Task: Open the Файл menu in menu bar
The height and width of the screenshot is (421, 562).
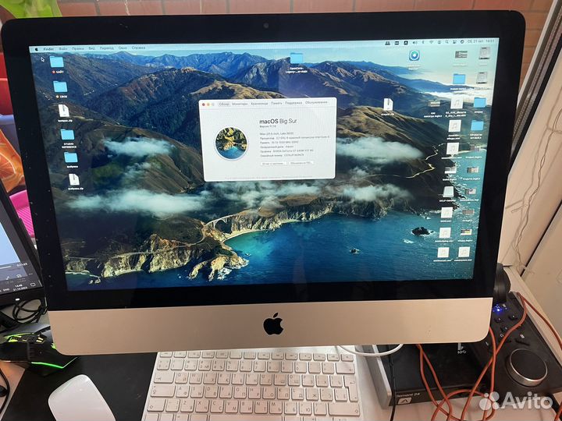Action: (x=63, y=48)
